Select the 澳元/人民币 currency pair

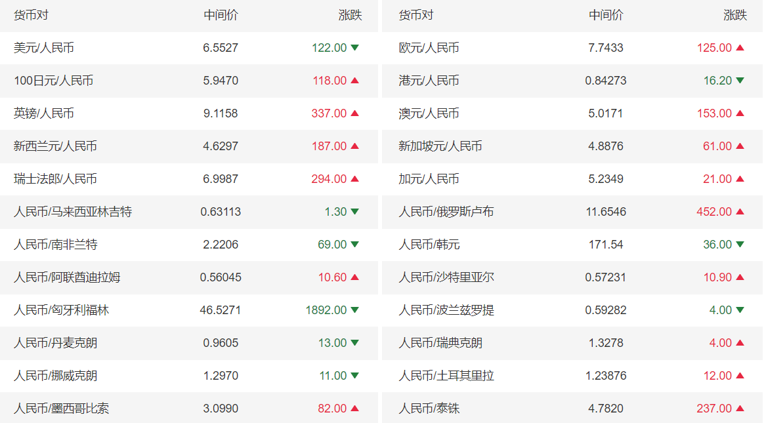(429, 113)
